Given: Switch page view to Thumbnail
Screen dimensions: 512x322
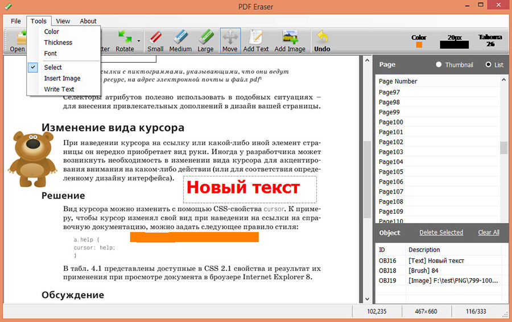Looking at the screenshot, I should 439,65.
